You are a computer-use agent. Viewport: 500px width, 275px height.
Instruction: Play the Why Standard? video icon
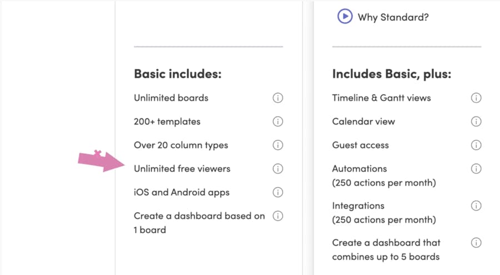tap(345, 17)
